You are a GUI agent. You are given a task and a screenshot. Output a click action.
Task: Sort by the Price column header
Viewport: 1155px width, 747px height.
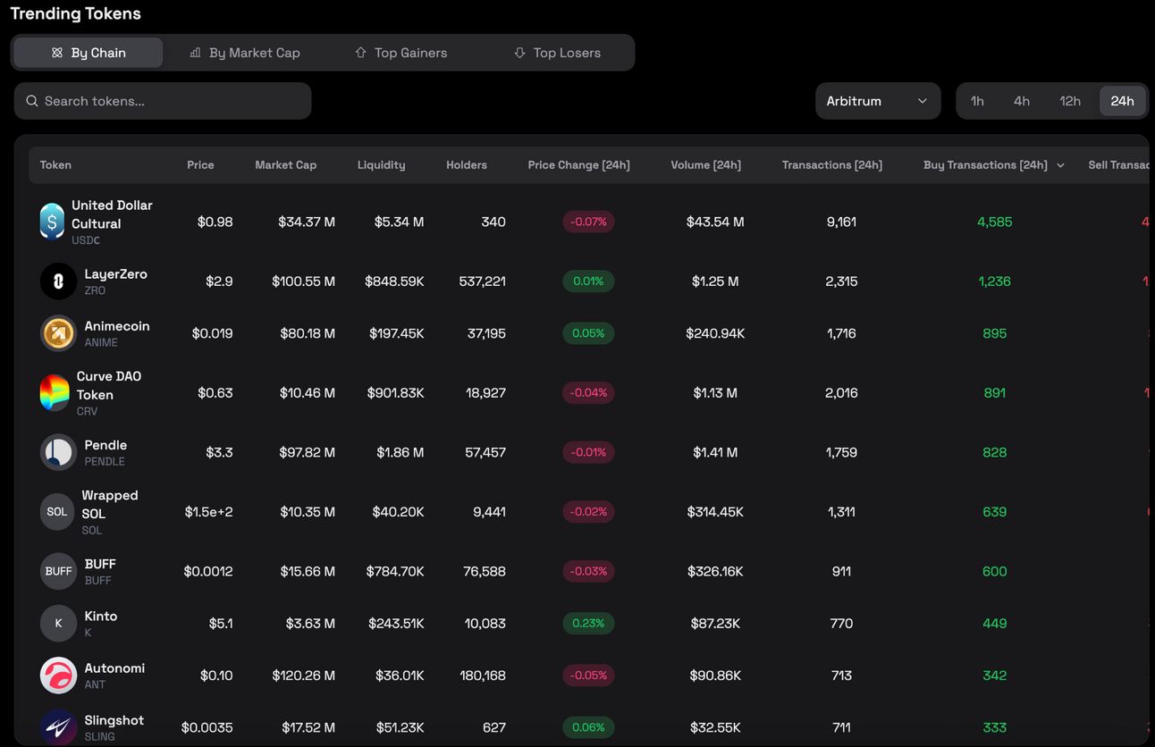(x=200, y=165)
